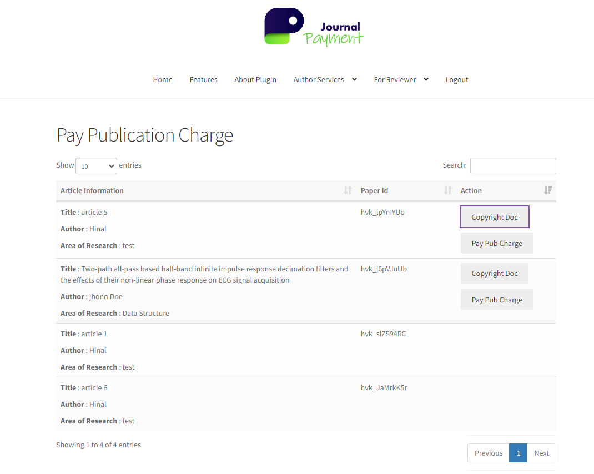Expand the Author Services dropdown
This screenshot has width=594, height=474.
point(325,79)
